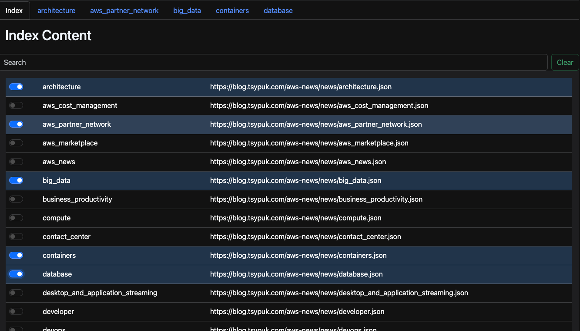580x331 pixels.
Task: Turn on the compute switch
Action: [x=16, y=218]
